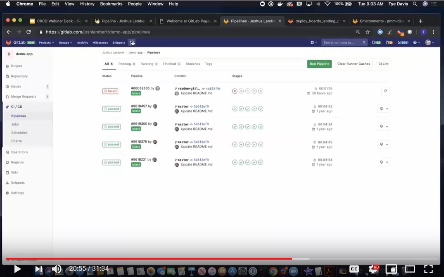The height and width of the screenshot is (277, 444).
Task: Retry the failed pipeline #60032335
Action: (385, 91)
